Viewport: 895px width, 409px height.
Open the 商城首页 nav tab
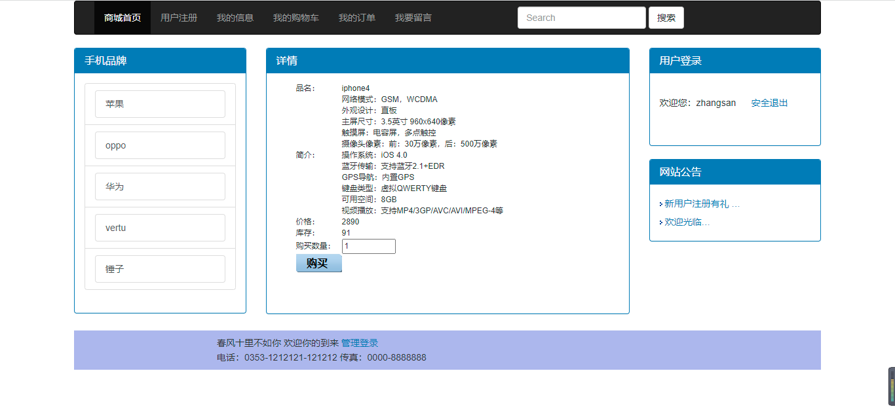click(x=123, y=18)
